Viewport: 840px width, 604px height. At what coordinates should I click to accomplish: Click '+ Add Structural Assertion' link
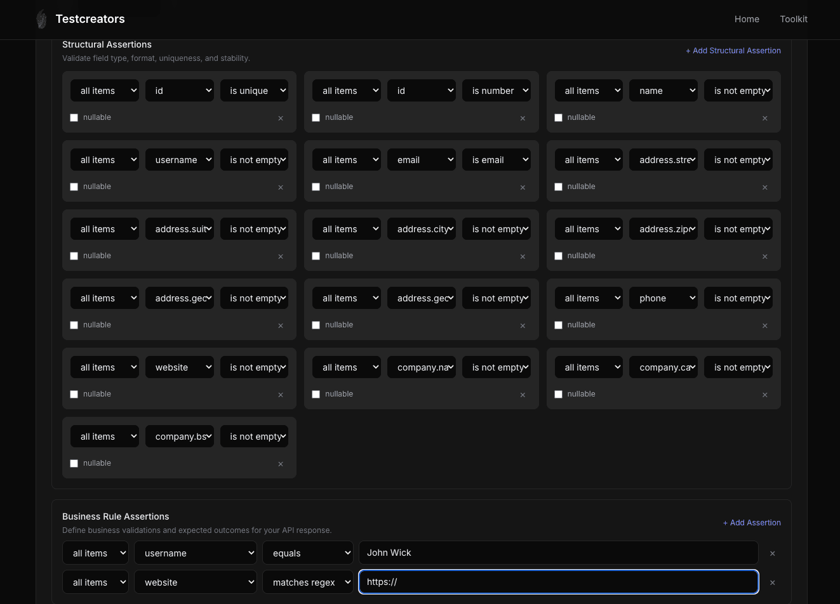pos(733,51)
